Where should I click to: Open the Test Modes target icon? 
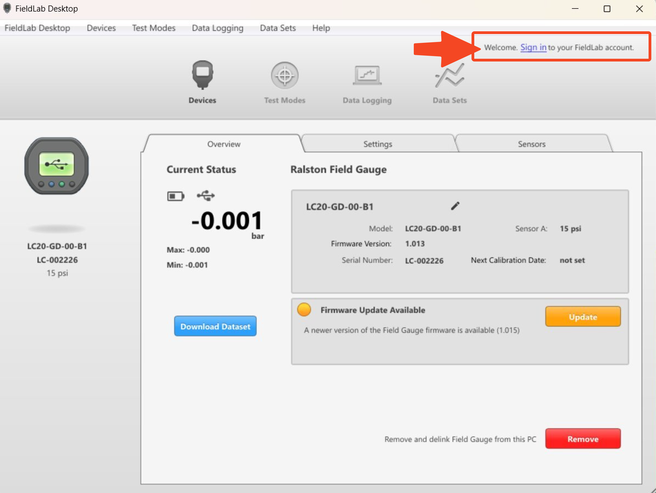285,75
